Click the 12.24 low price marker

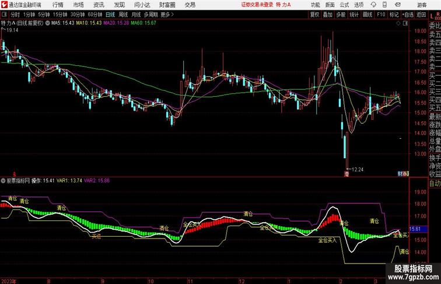(358, 170)
